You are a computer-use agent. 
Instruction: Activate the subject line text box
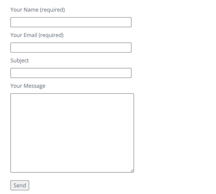coord(71,73)
